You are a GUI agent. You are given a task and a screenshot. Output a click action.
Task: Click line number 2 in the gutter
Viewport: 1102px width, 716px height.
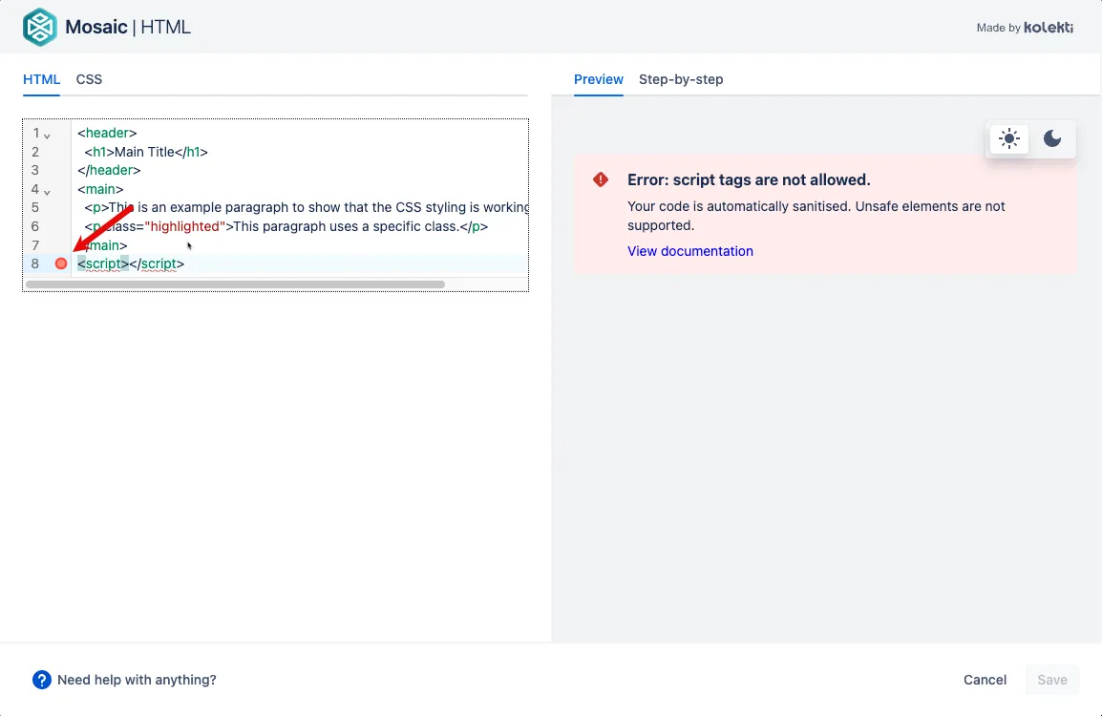pos(35,152)
